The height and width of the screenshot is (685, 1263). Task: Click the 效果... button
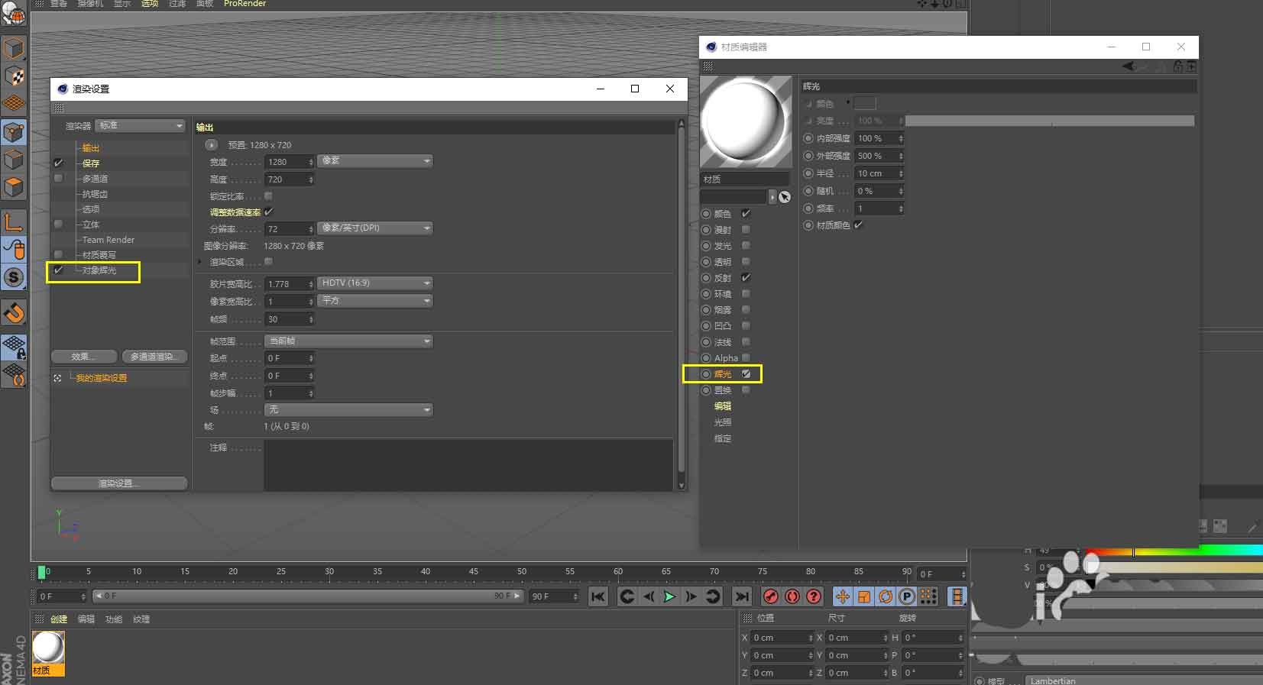click(83, 357)
